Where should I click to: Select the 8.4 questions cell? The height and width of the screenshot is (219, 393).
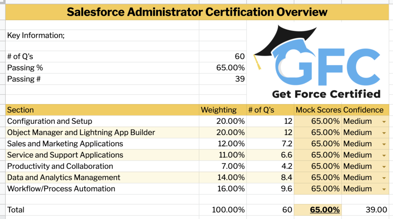click(270, 178)
